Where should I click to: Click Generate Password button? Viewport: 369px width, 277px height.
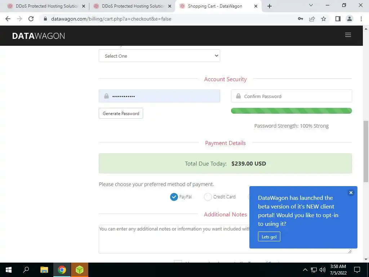point(121,113)
